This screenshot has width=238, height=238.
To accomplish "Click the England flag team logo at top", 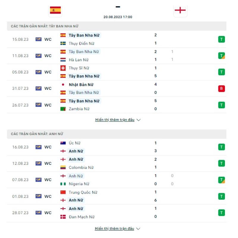I will (x=180, y=10).
